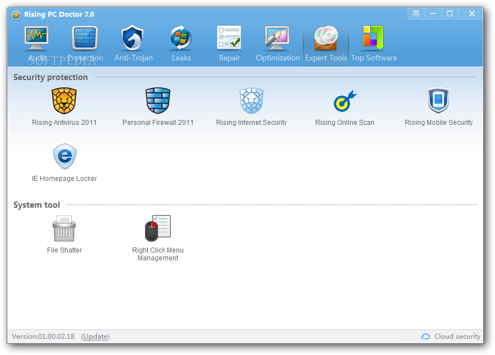Click the Rising PC Doctor title bar logo
Image resolution: width=495 pixels, height=355 pixels.
[x=16, y=15]
